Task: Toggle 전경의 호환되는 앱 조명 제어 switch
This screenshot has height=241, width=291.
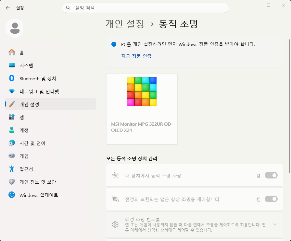Action: coord(271,199)
